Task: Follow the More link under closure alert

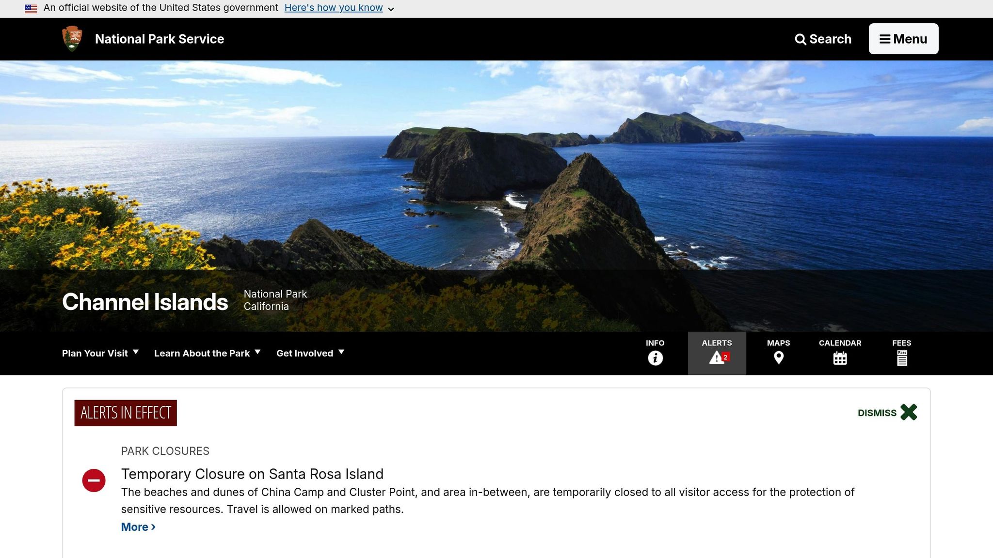Action: [138, 527]
